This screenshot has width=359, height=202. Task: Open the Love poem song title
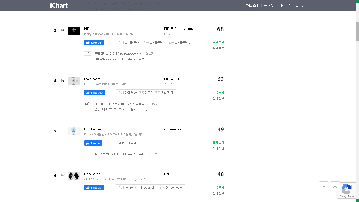pos(92,79)
